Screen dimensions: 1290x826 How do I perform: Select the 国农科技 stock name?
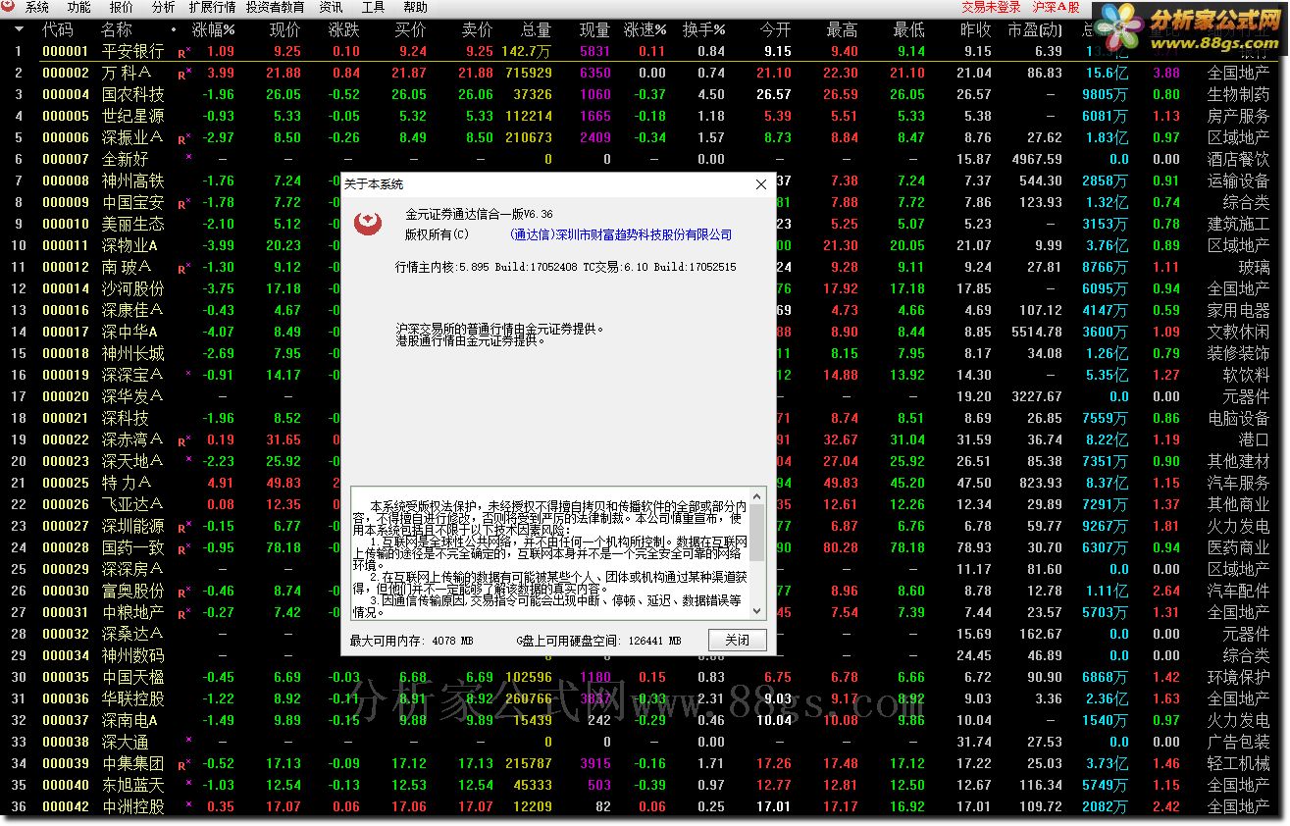pos(133,94)
